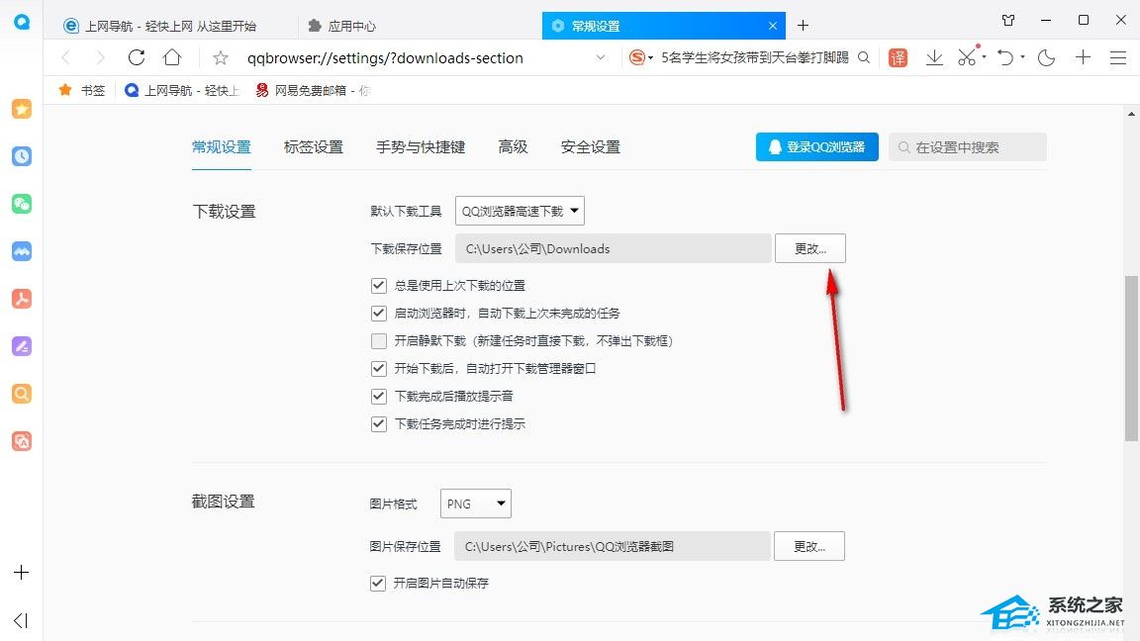Open the scissors screenshot tool
This screenshot has width=1140, height=641.
(967, 57)
